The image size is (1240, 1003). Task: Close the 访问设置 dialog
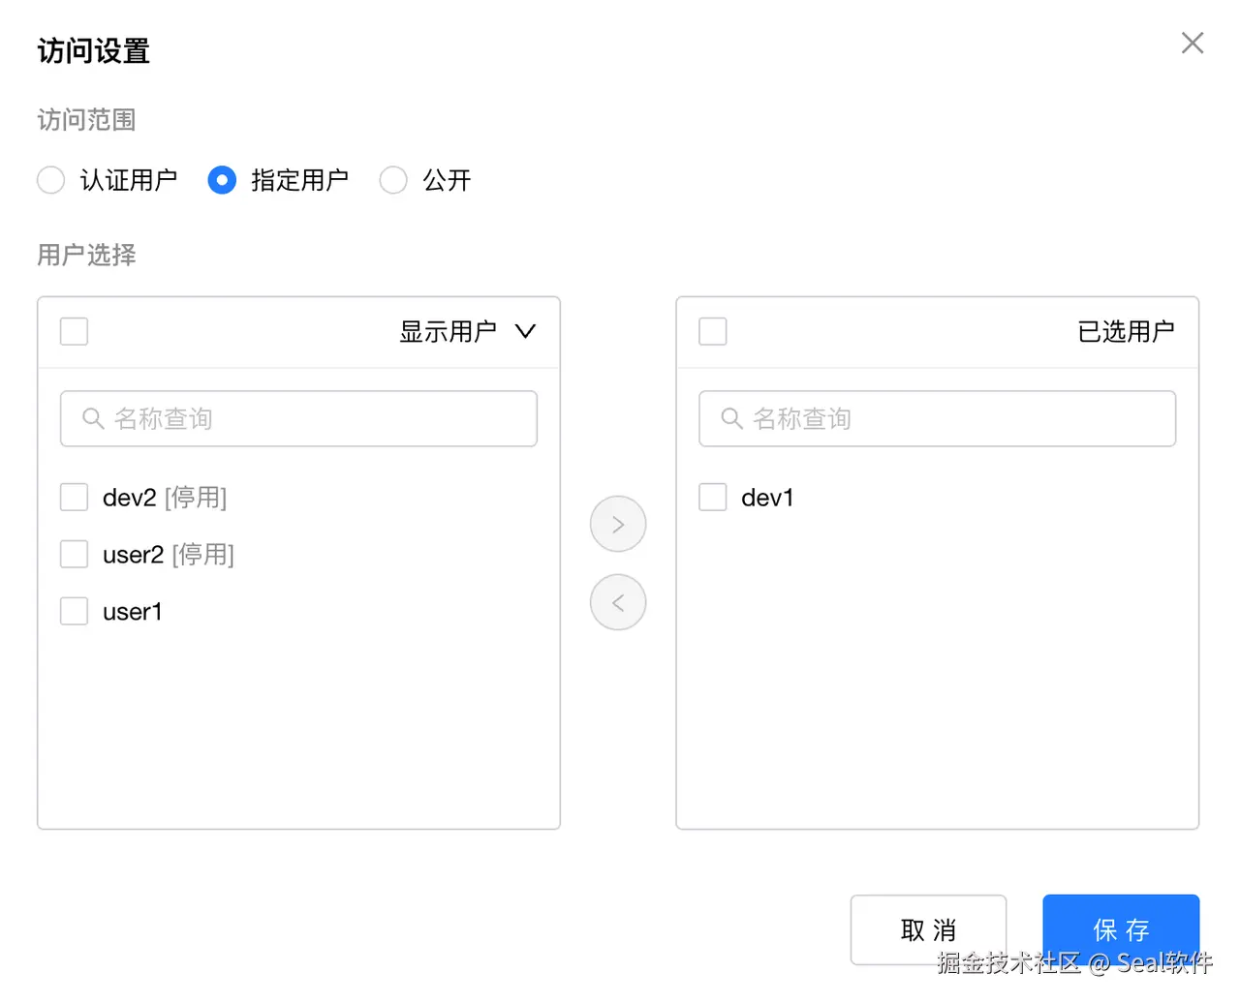1192,43
